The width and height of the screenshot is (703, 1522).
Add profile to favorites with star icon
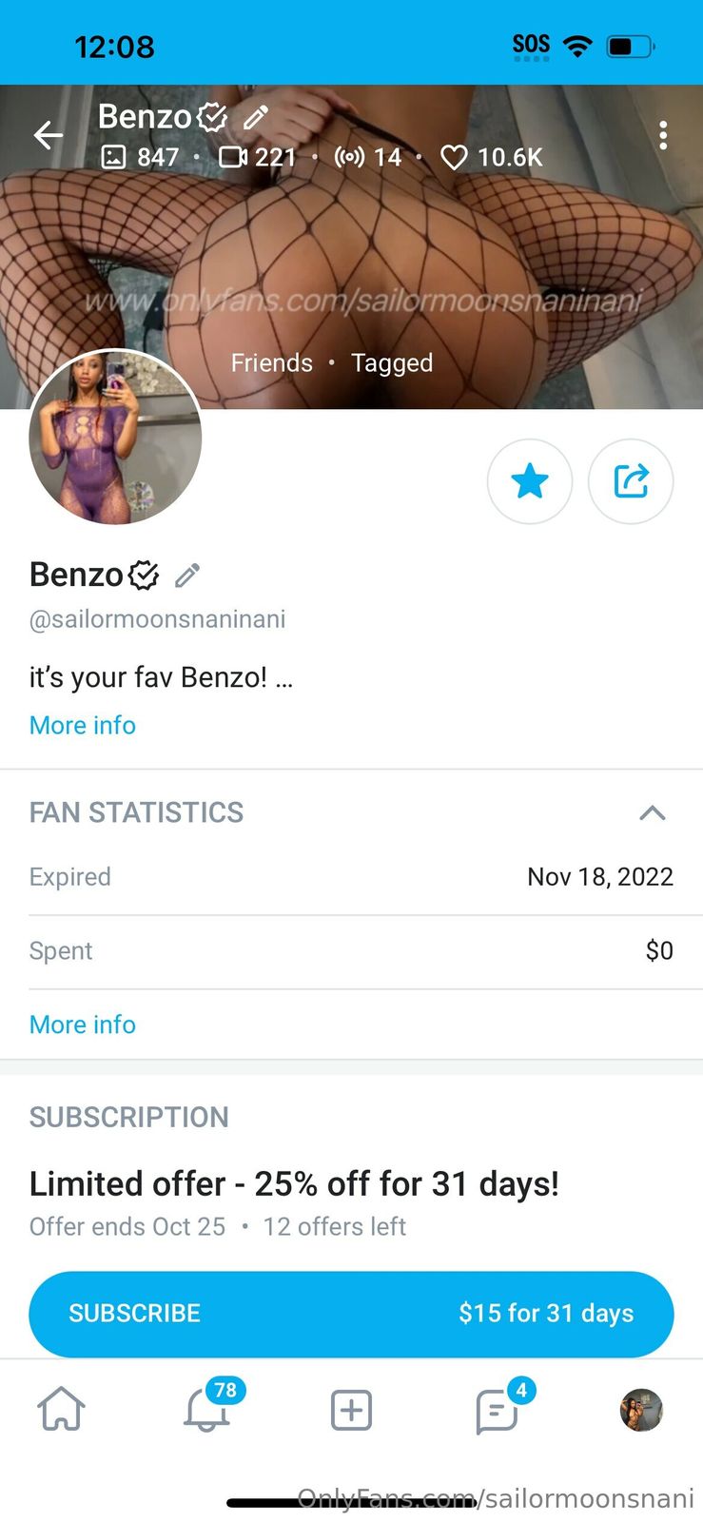tap(530, 481)
